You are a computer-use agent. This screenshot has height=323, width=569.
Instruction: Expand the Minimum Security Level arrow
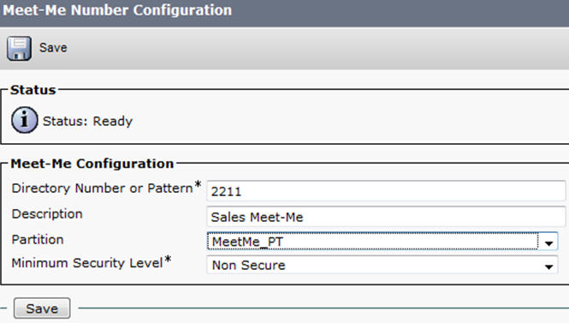click(x=548, y=266)
